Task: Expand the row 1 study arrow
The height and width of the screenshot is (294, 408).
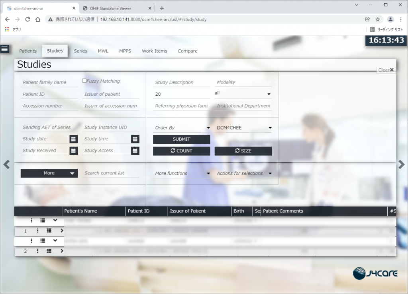Action: [x=62, y=230]
